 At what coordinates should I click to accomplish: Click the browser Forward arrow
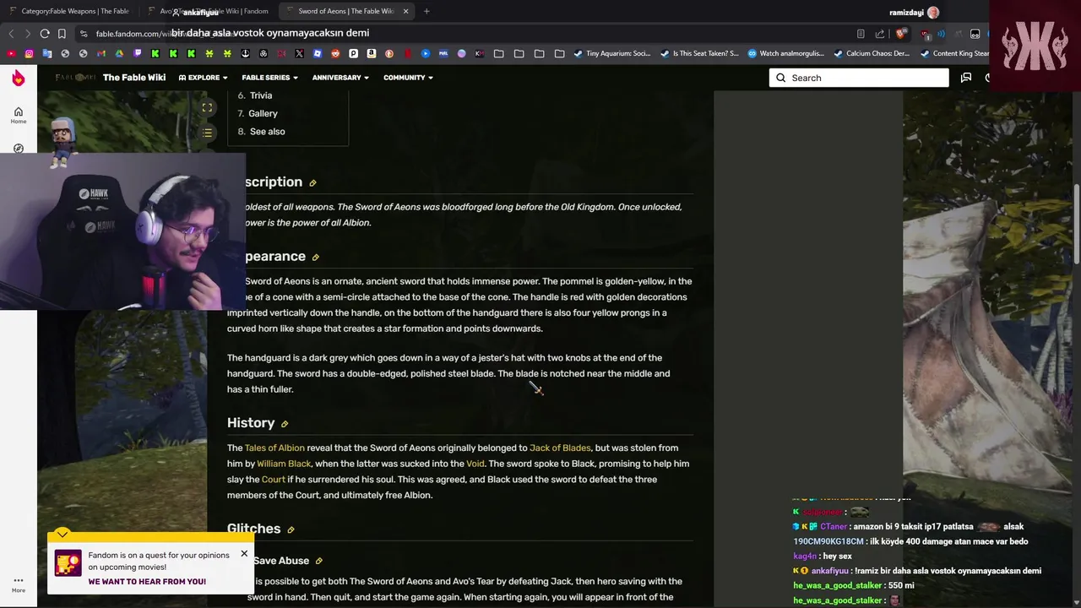pyautogui.click(x=27, y=34)
